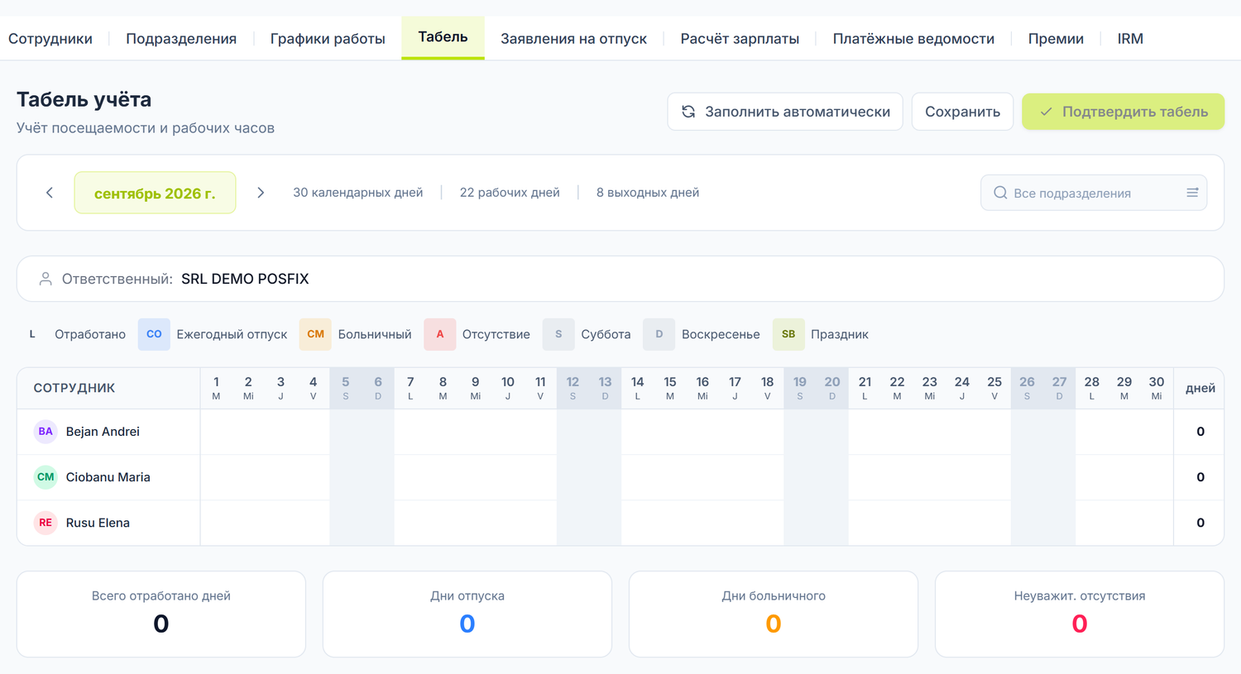This screenshot has height=674, width=1241.
Task: Open the сентябрь 2026 г. month picker
Action: (x=155, y=193)
